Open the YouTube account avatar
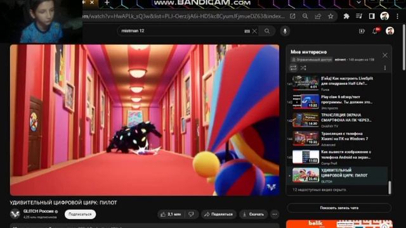Screen dimensions: 406x228 tap(390, 31)
